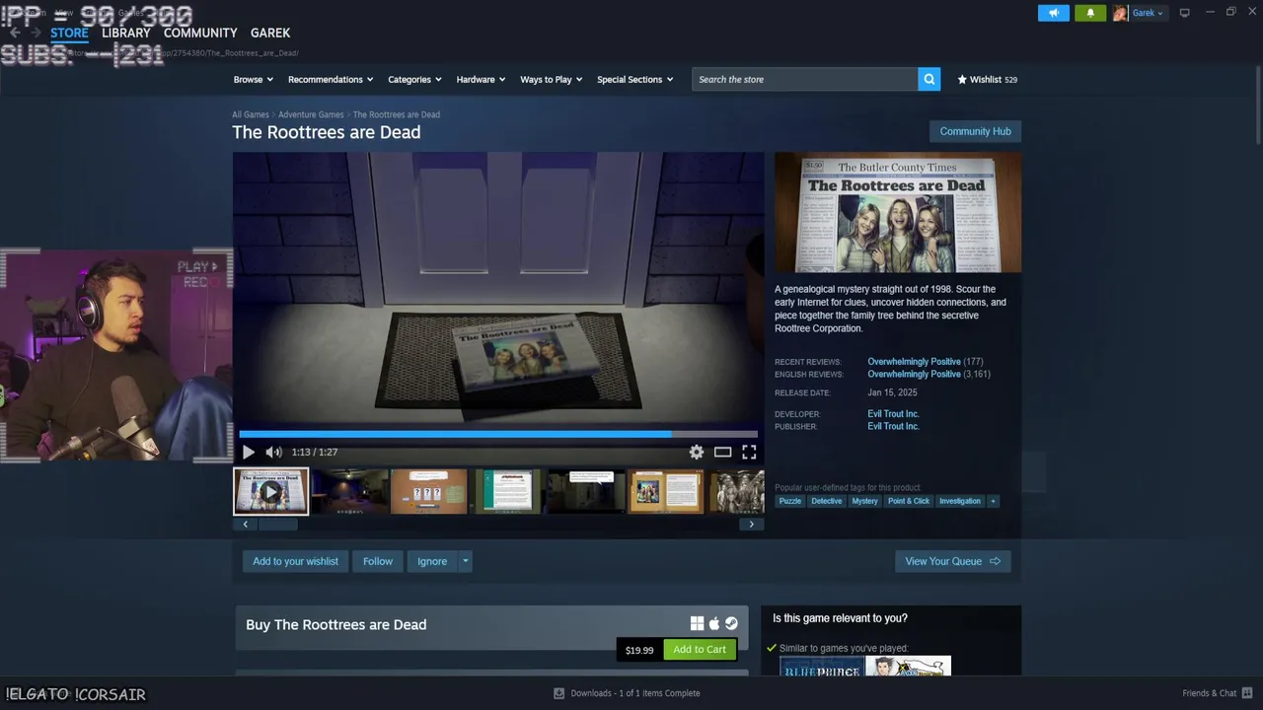Viewport: 1263px width, 710px height.
Task: Go back with the arrow in Steam's header
Action: [15, 33]
